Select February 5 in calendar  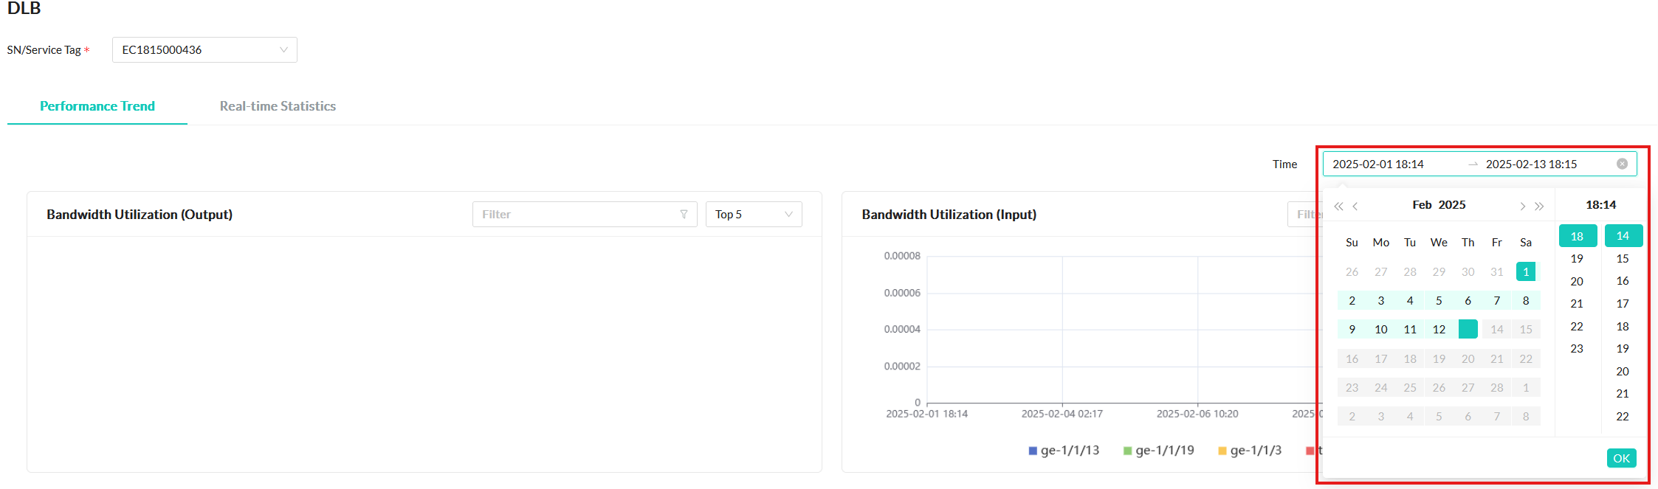coord(1439,301)
